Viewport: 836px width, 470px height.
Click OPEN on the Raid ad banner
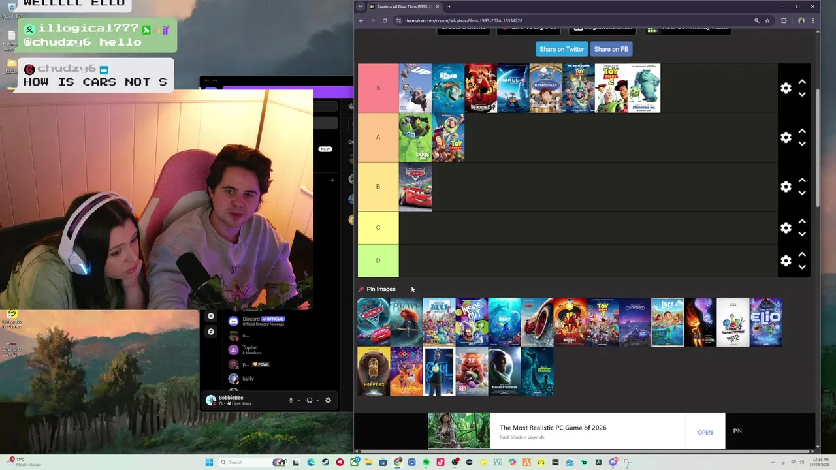[x=705, y=433]
